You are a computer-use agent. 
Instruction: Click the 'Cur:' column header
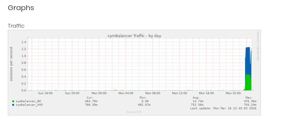click(x=90, y=98)
